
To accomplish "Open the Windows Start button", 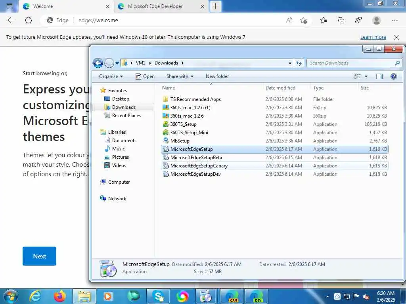I will [10, 296].
